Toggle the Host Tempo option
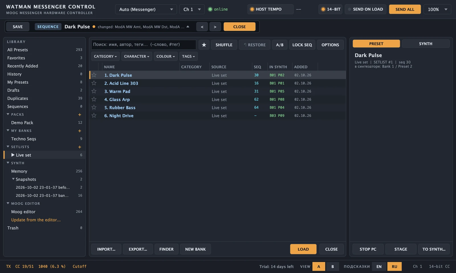Image resolution: width=456 pixels, height=273 pixels. pyautogui.click(x=270, y=9)
